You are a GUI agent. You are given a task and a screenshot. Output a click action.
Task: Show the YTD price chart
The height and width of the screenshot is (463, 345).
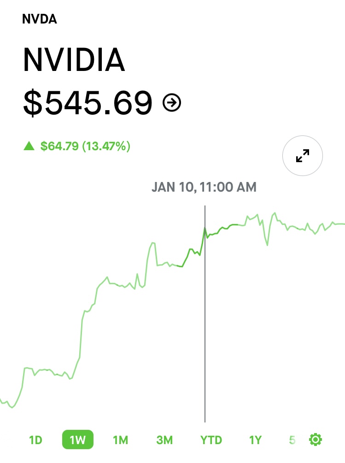pos(211,440)
